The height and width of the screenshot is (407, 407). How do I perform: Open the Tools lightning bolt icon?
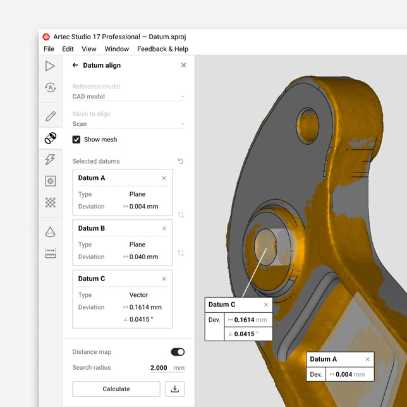[x=50, y=159]
